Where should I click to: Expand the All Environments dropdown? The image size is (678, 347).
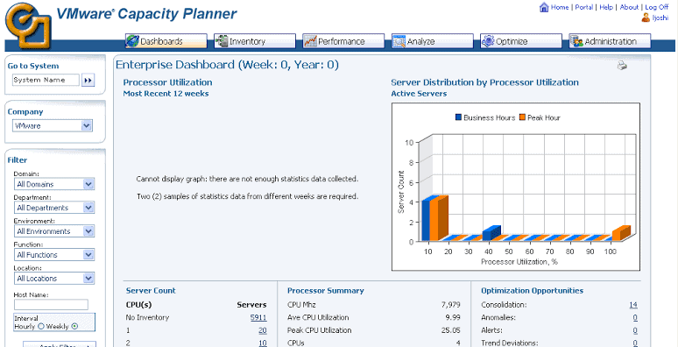pyautogui.click(x=54, y=231)
